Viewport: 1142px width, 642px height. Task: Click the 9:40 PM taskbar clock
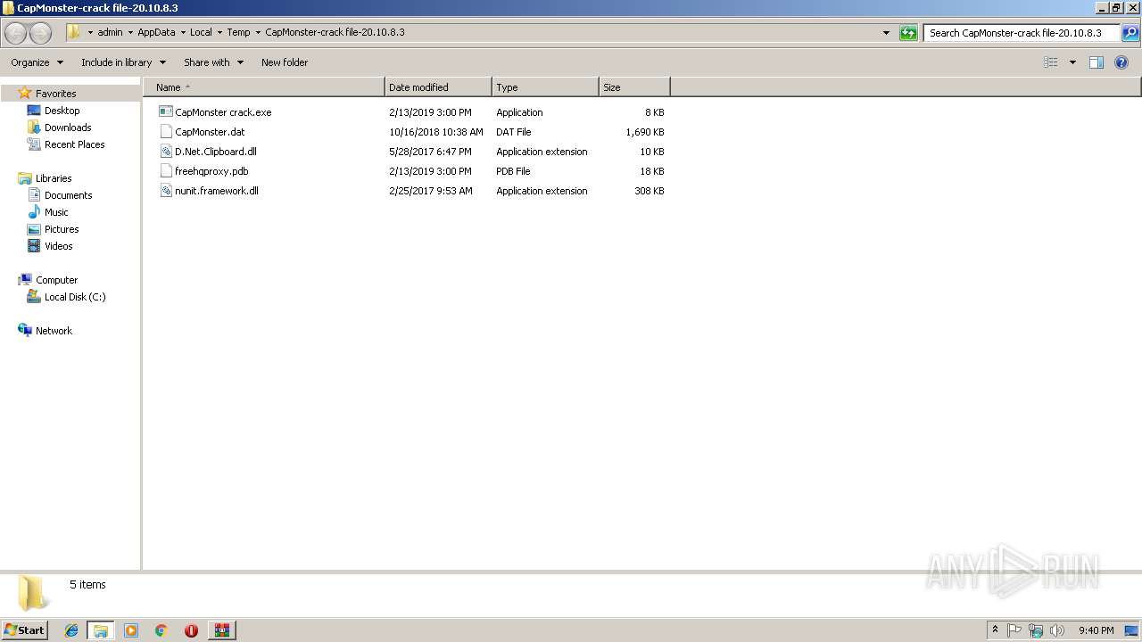[x=1096, y=630]
